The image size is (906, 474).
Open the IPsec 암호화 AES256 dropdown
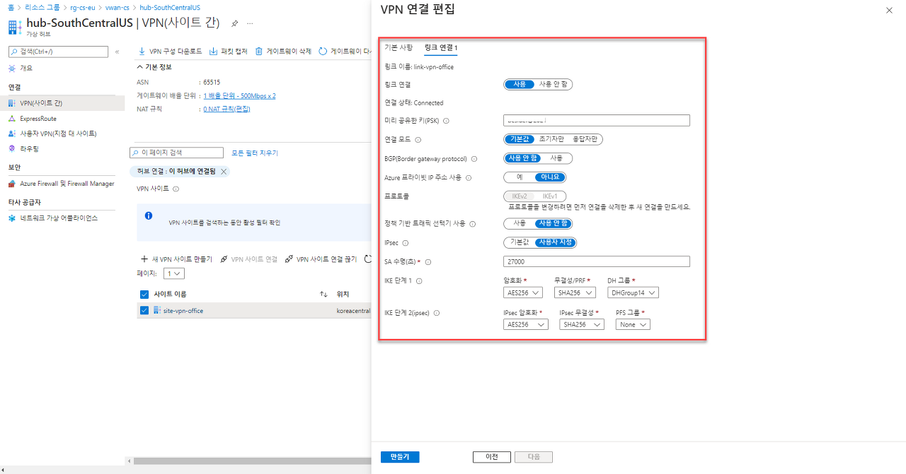click(x=526, y=324)
